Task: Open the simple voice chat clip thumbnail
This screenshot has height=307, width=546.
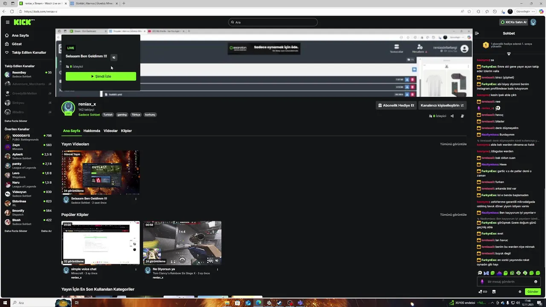Action: [101, 243]
